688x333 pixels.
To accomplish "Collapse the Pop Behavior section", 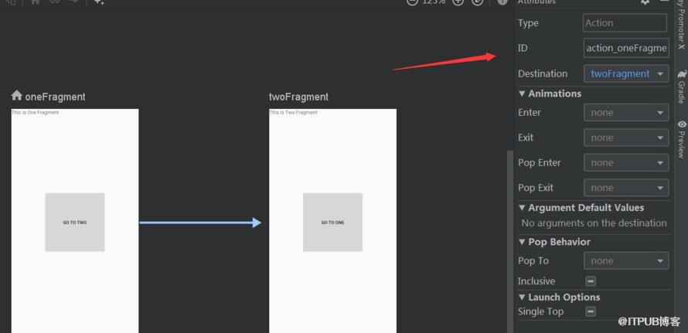I will pos(522,242).
